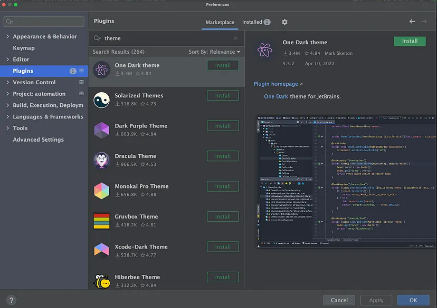Viewport: 437px width, 308px height.
Task: Open the plugins gear settings menu
Action: pyautogui.click(x=284, y=22)
